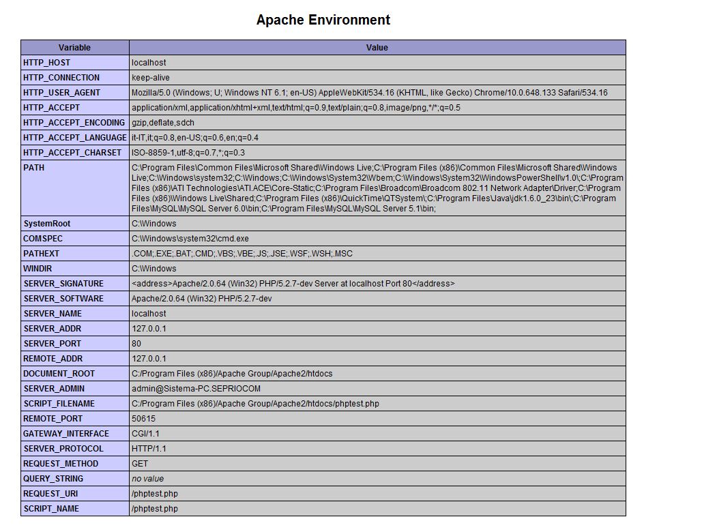Select the admin@Sistema-PC.SEPRIOCOM value
702x532 pixels.
pyautogui.click(x=196, y=389)
